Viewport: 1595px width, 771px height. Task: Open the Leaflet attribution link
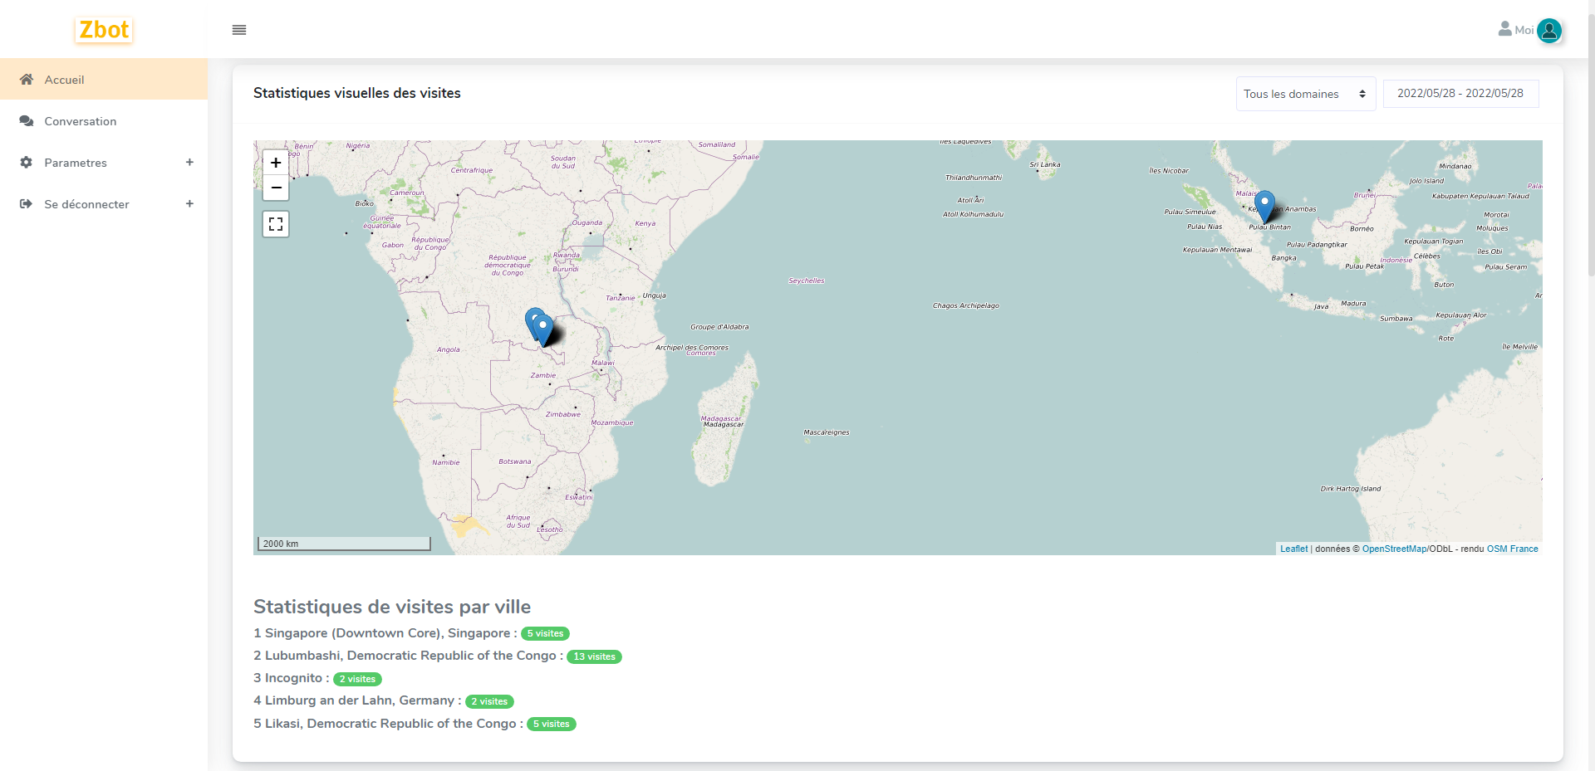(x=1293, y=549)
